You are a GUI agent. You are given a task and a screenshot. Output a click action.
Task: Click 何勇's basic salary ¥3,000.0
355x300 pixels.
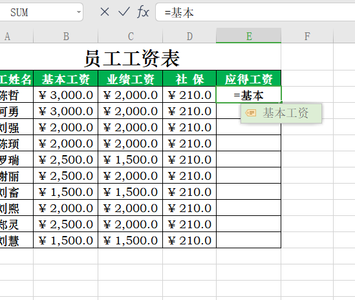[66, 111]
